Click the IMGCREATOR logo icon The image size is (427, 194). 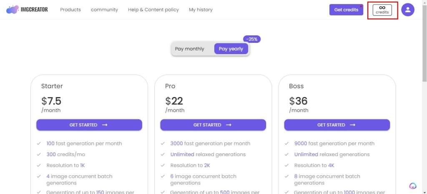tap(12, 10)
